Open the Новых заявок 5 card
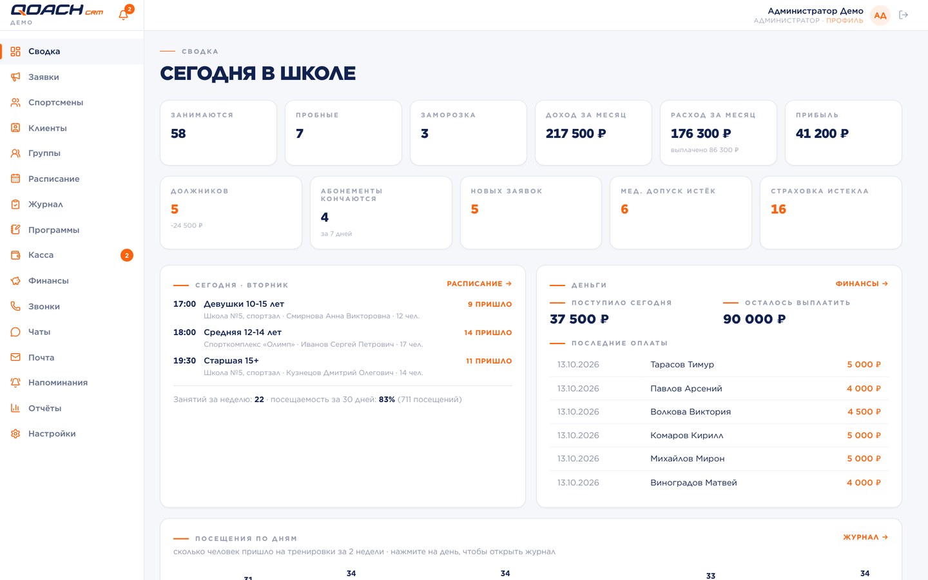The height and width of the screenshot is (580, 928). pyautogui.click(x=531, y=213)
